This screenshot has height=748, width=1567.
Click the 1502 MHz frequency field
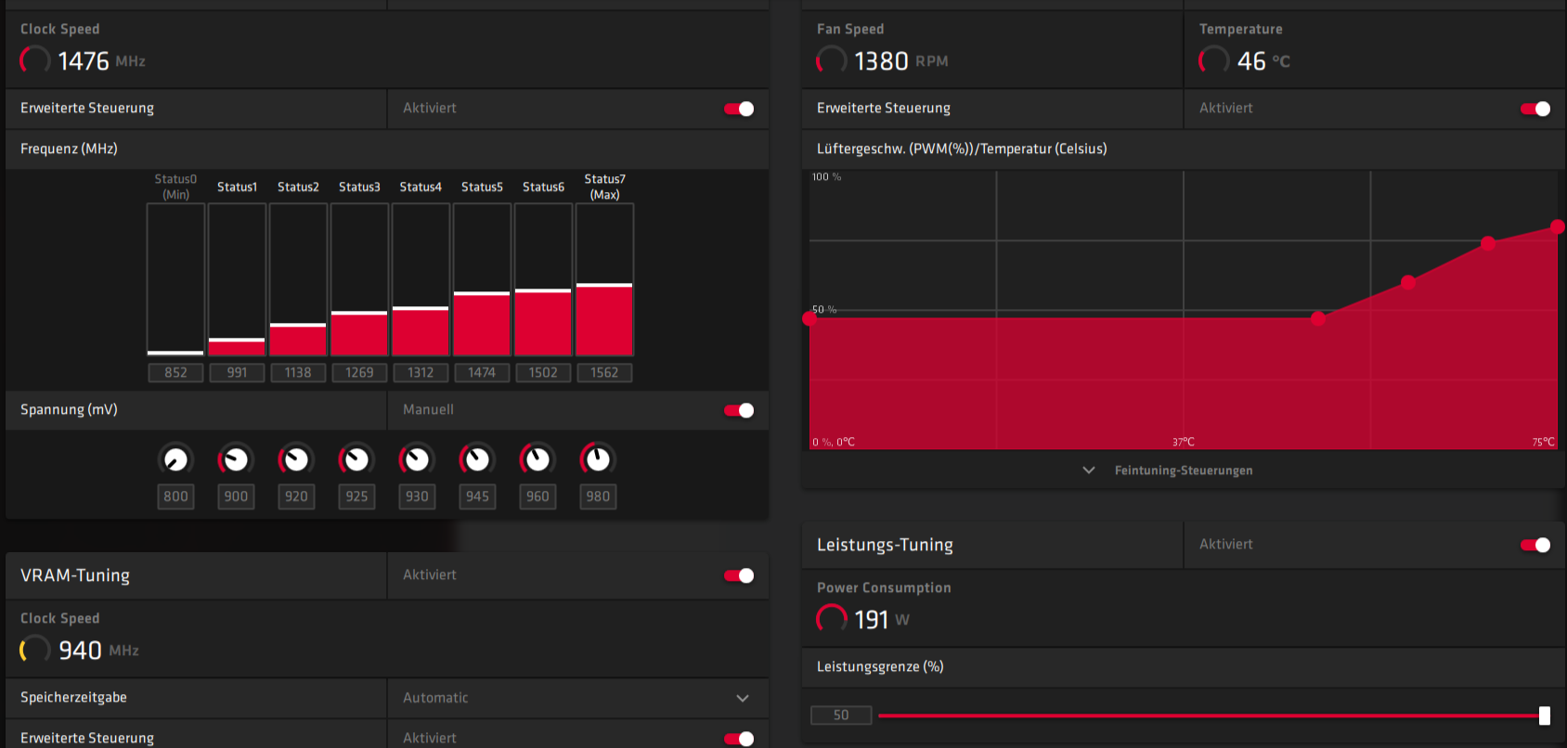(543, 372)
